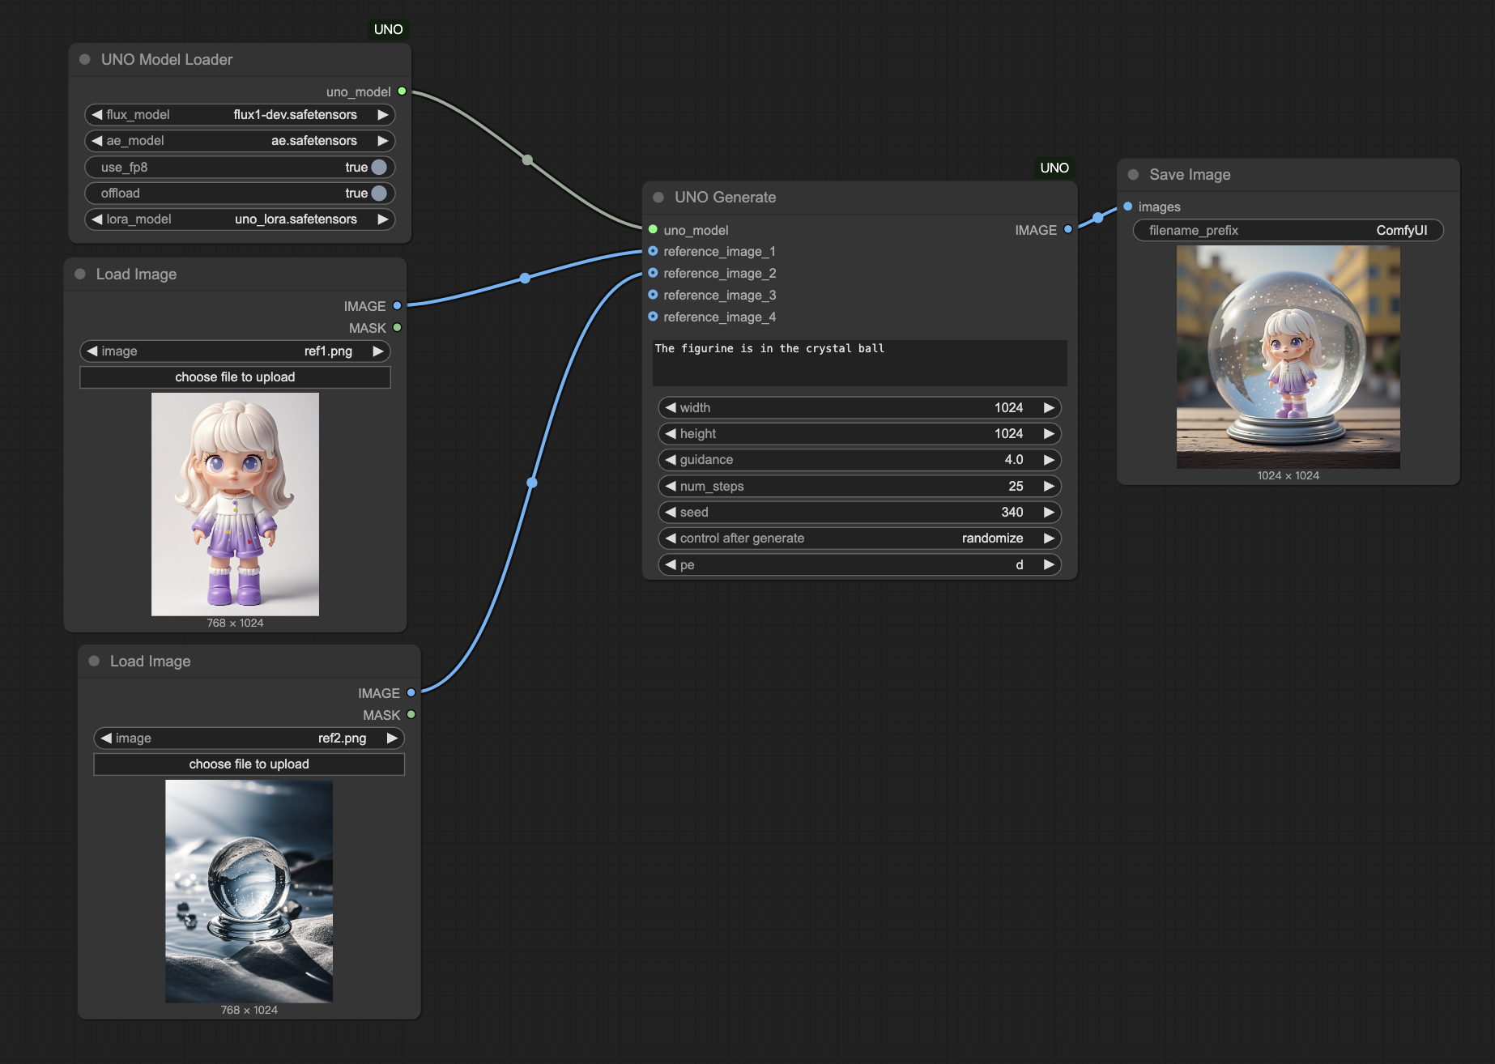
Task: Decrease width with left arrow
Action: click(x=671, y=407)
